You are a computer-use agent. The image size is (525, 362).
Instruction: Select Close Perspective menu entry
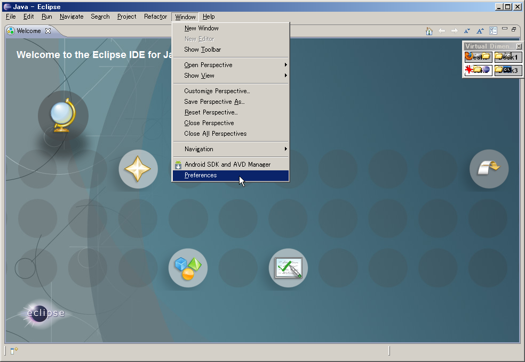231,123
